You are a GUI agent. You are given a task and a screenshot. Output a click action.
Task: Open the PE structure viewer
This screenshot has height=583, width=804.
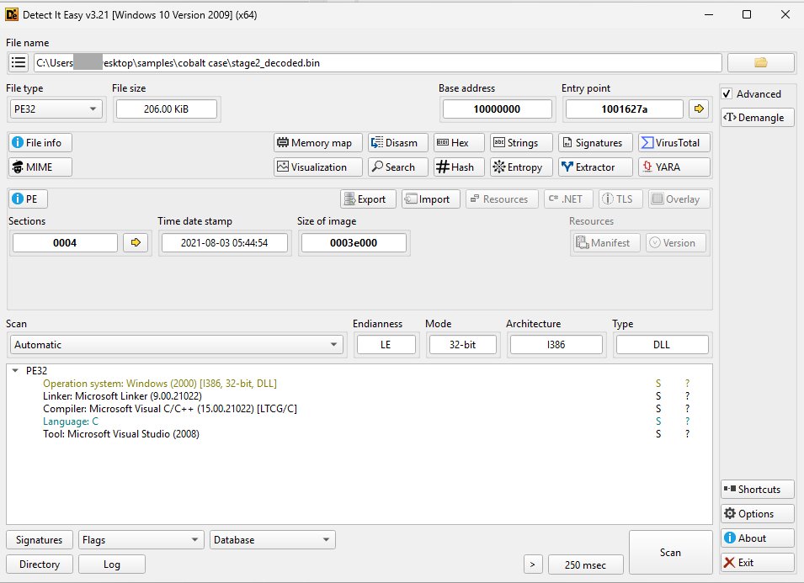pos(28,199)
